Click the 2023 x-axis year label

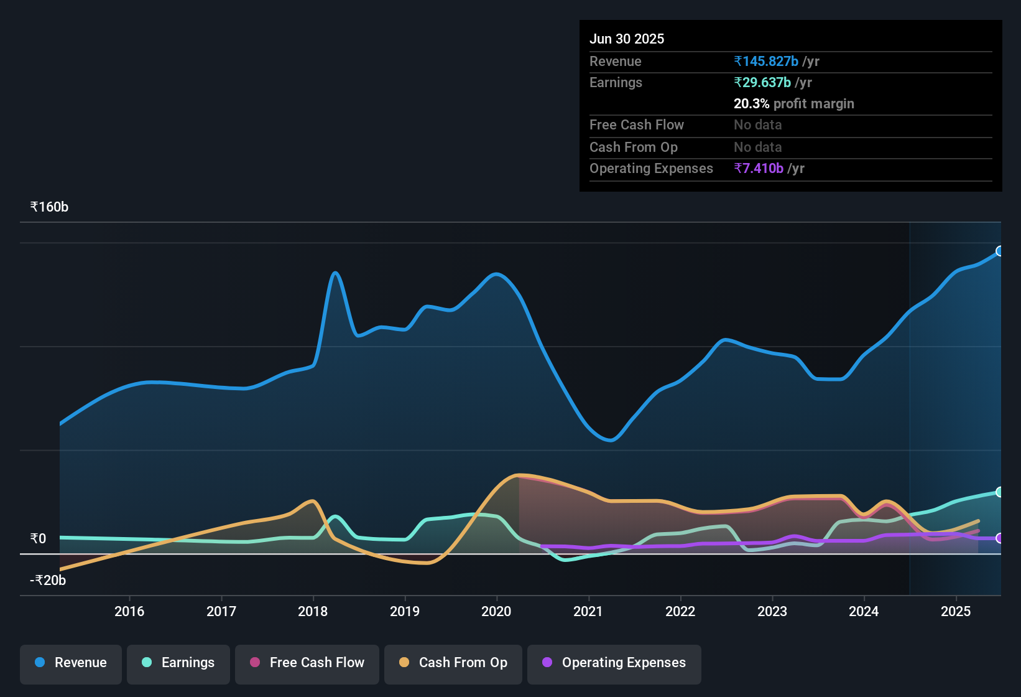click(x=772, y=611)
